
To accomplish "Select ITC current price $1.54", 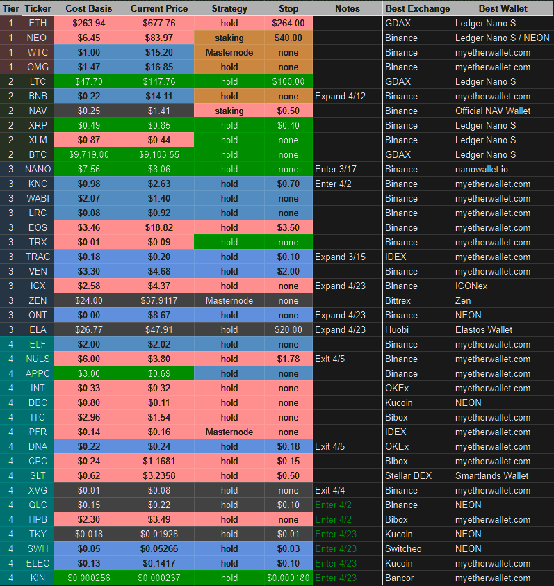I will coord(159,417).
